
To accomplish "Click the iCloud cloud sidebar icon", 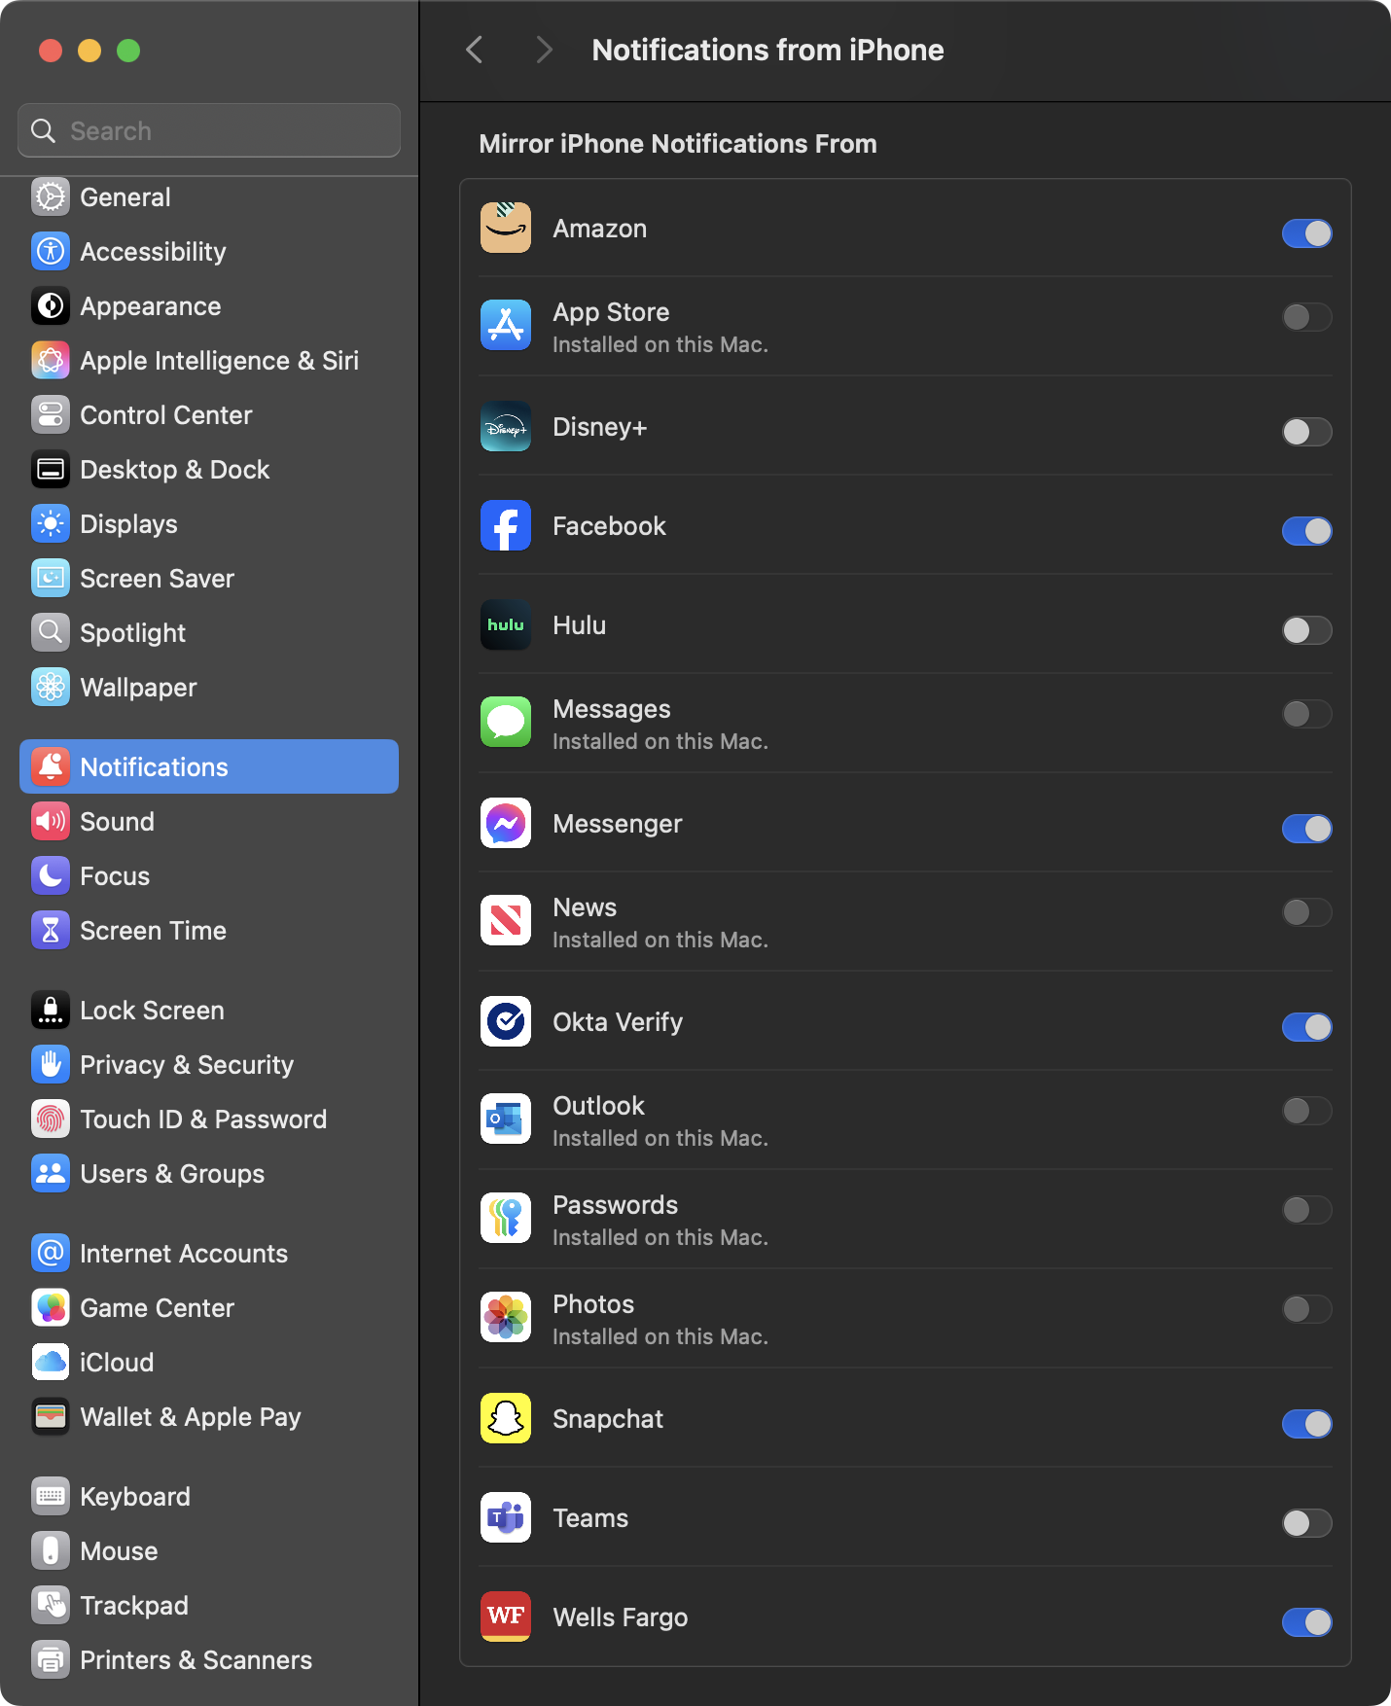I will [x=51, y=1362].
